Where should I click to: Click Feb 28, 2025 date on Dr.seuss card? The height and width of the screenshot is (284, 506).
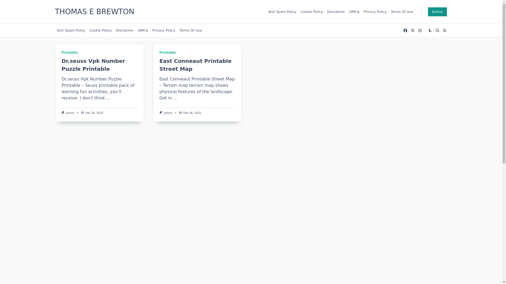[x=94, y=113]
